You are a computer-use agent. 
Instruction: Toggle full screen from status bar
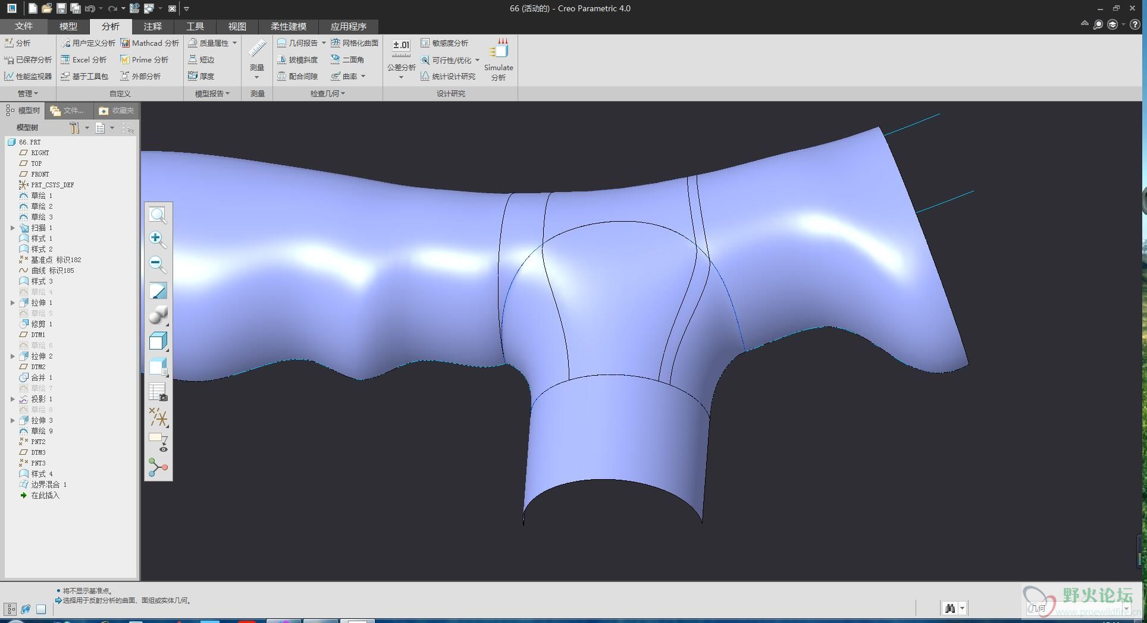tap(41, 609)
